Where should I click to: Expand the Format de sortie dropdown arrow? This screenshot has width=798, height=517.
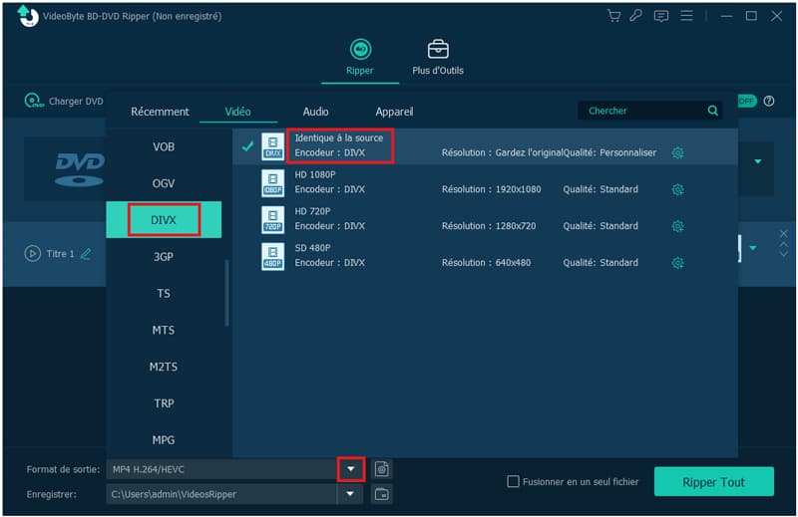click(x=350, y=468)
